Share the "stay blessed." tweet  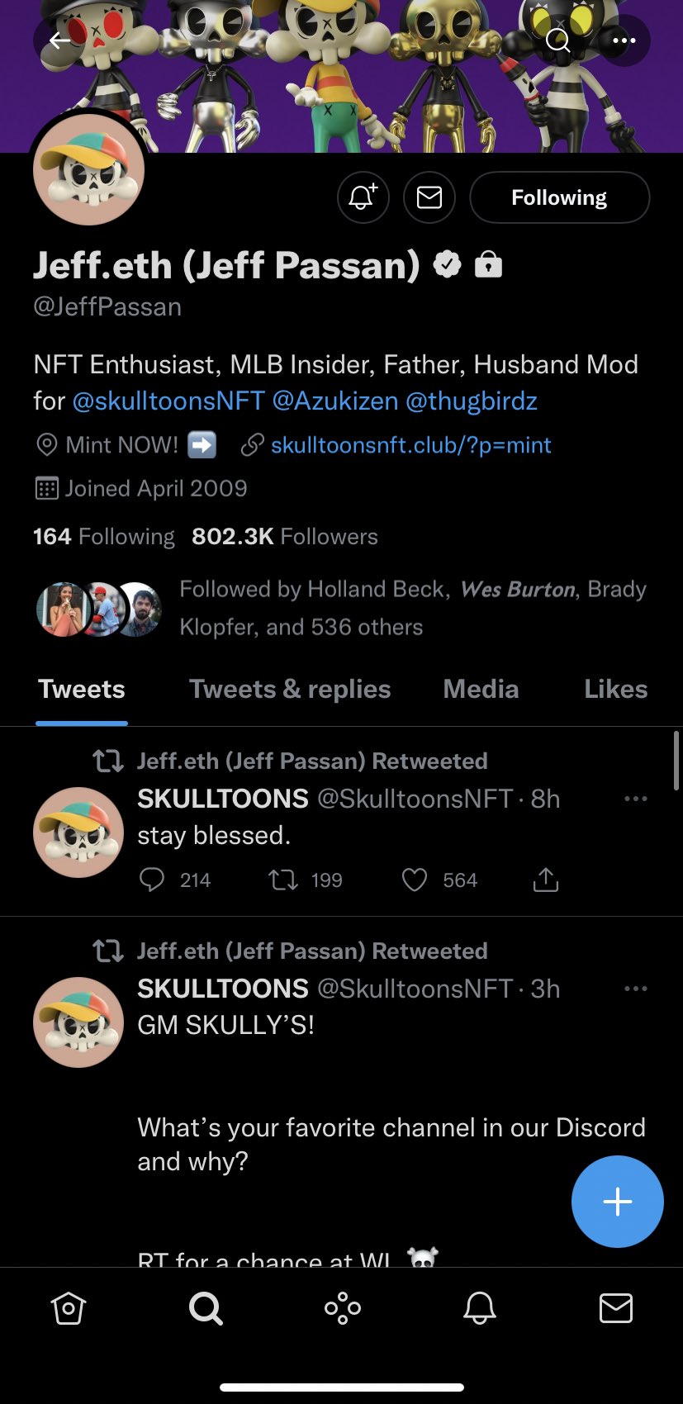[x=545, y=880]
